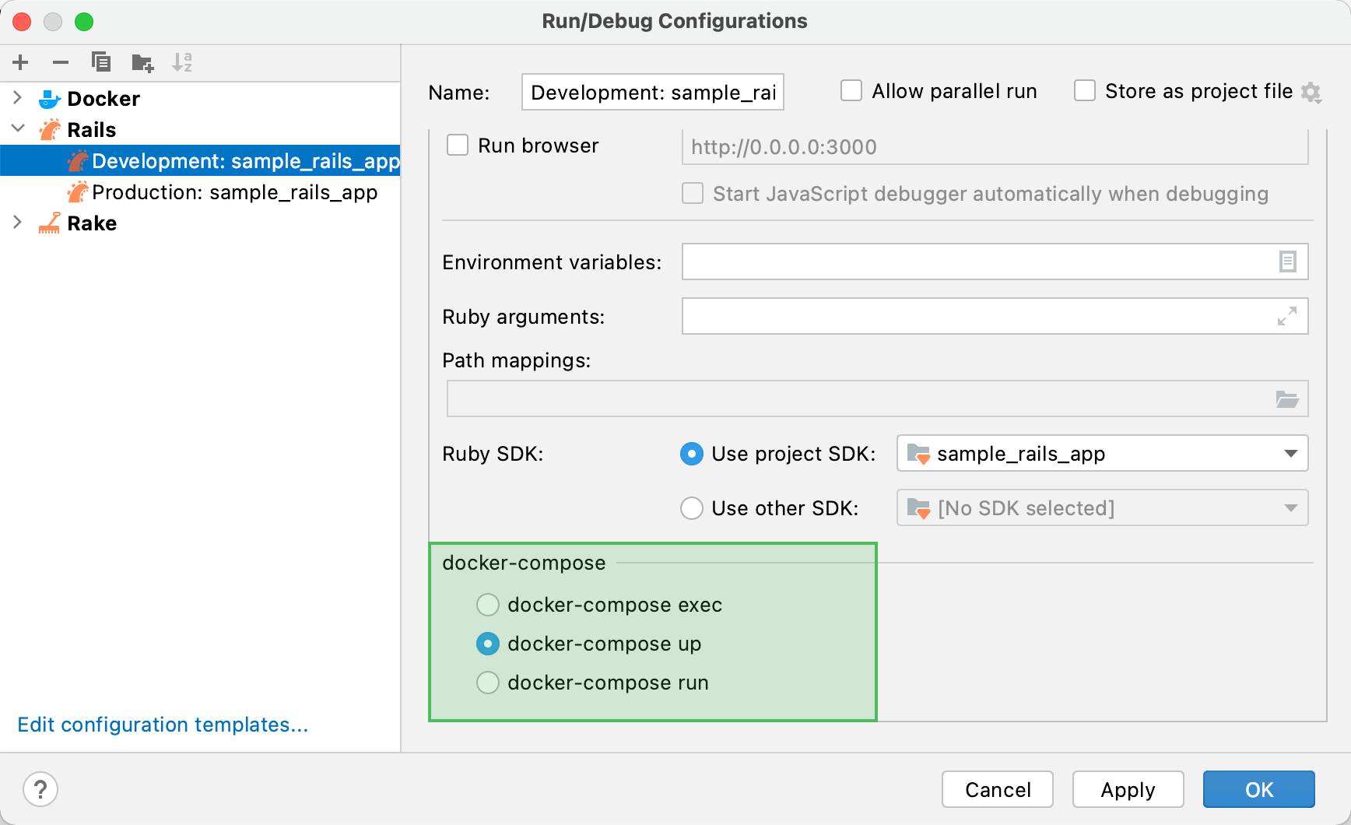The image size is (1351, 825).
Task: Select the Production: sample_rails_app configuration
Action: click(233, 192)
